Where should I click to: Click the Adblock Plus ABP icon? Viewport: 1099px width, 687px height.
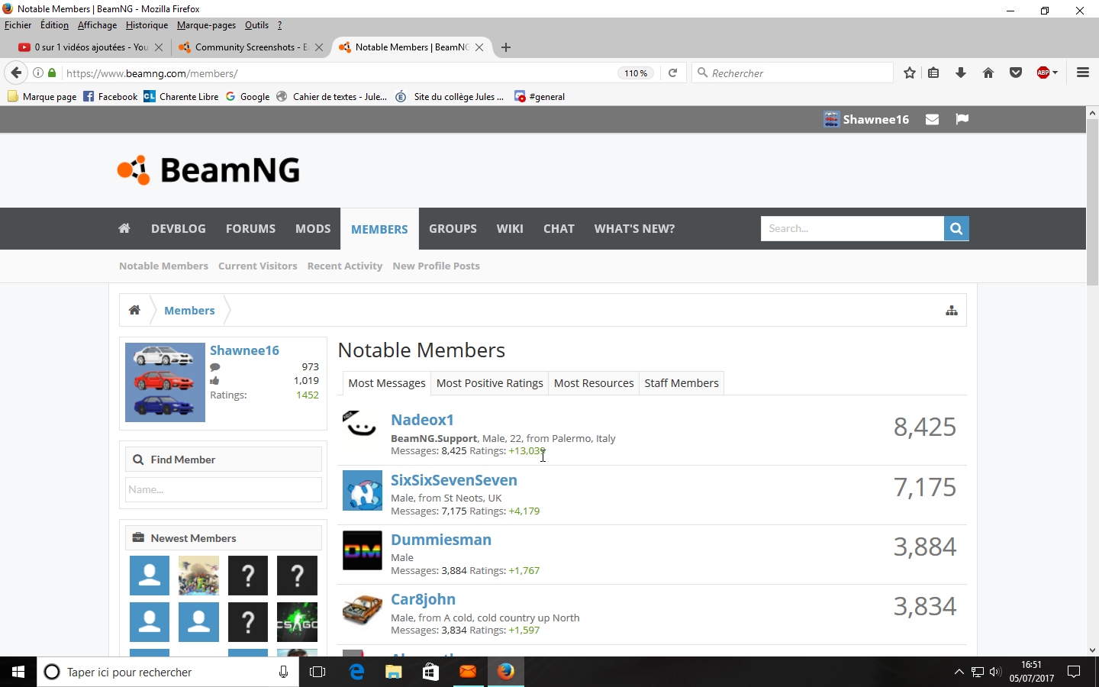[1043, 73]
